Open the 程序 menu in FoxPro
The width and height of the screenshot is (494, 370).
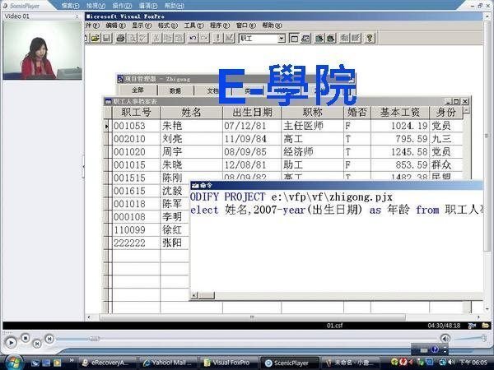tap(217, 25)
